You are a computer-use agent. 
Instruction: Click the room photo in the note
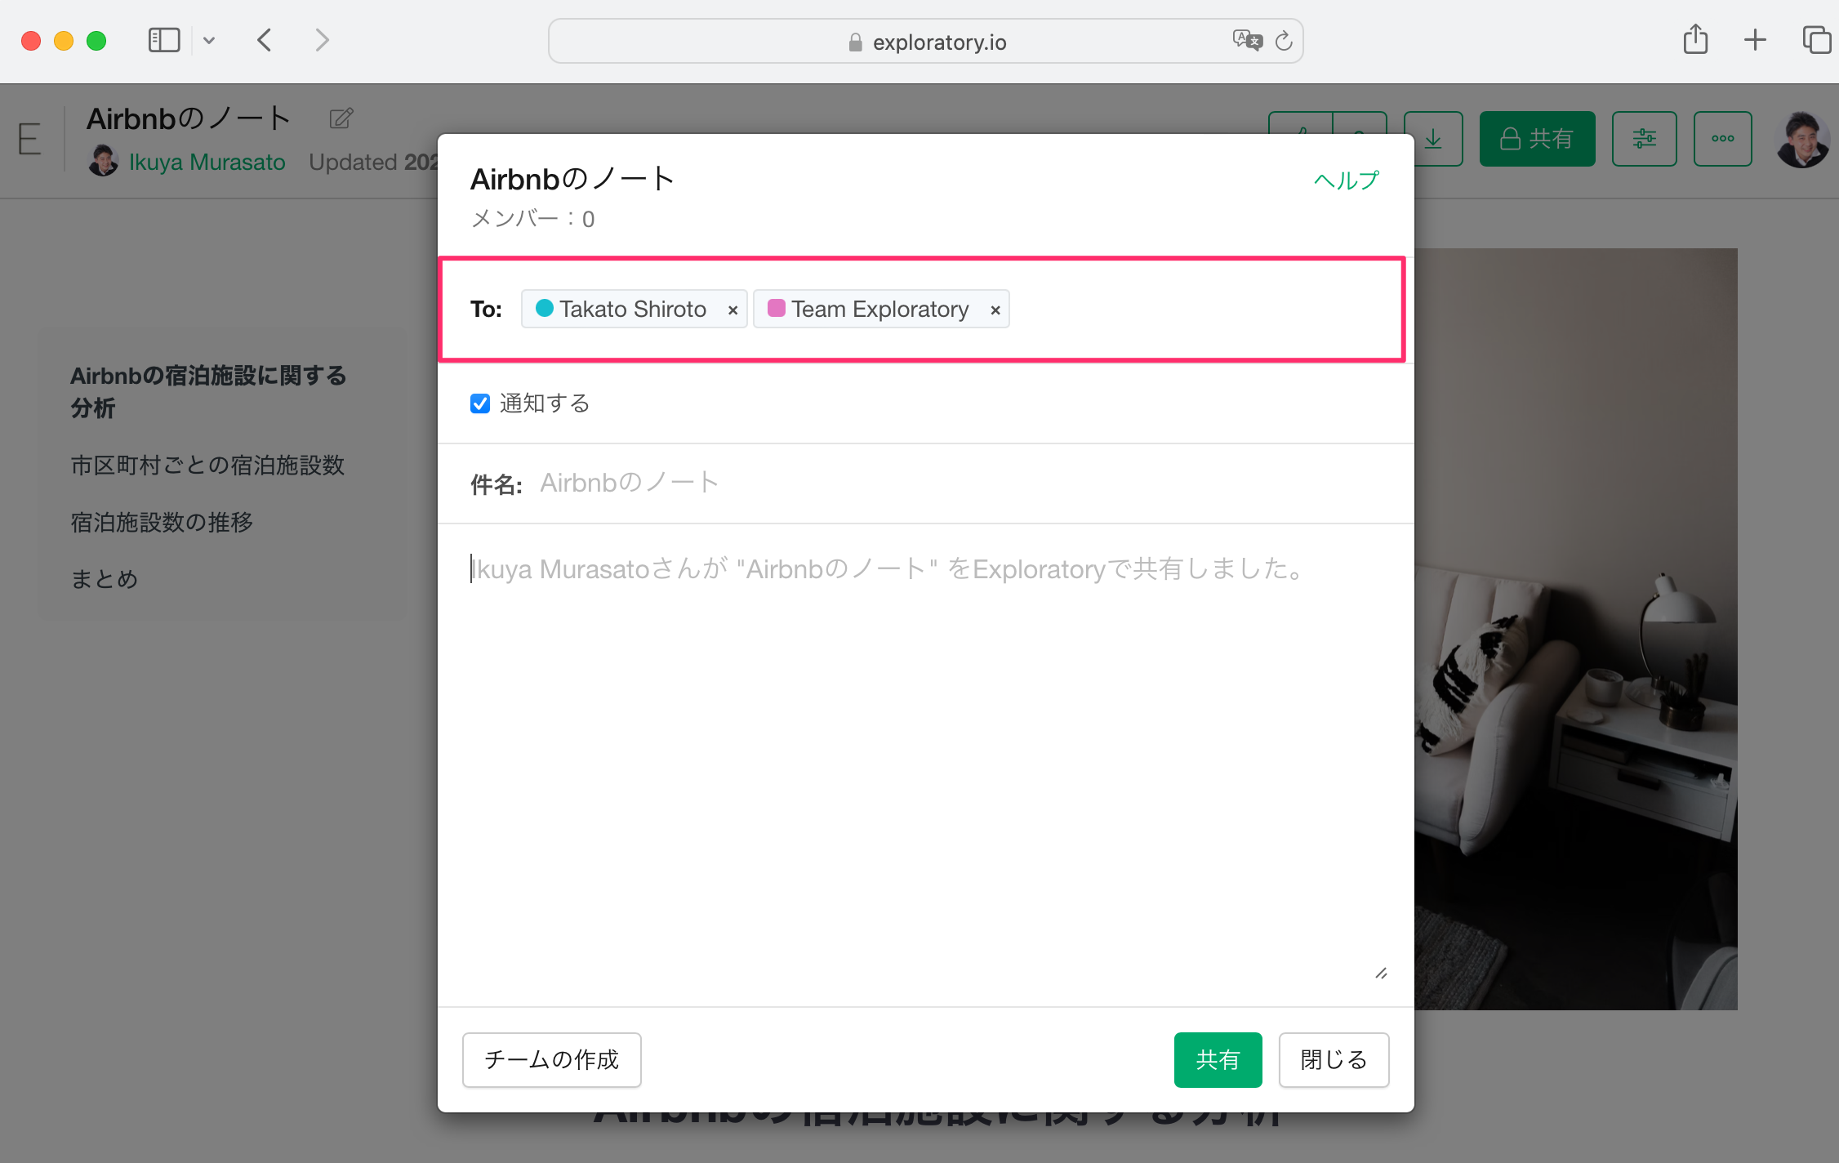(1576, 629)
